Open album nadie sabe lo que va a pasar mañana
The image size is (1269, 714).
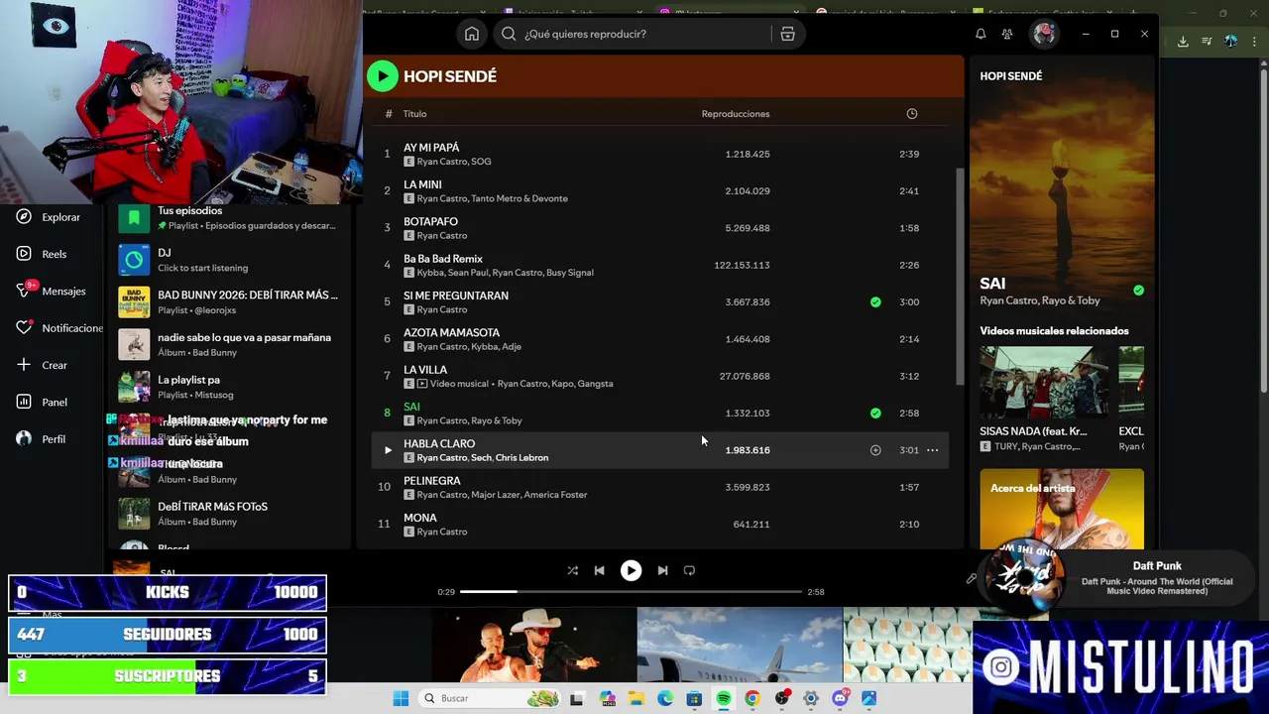click(228, 344)
